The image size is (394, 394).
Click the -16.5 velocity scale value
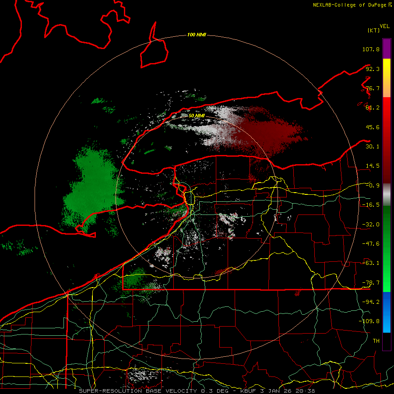click(371, 205)
